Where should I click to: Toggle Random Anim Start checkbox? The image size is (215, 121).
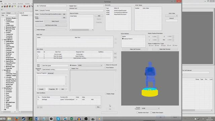pyautogui.click(x=137, y=113)
